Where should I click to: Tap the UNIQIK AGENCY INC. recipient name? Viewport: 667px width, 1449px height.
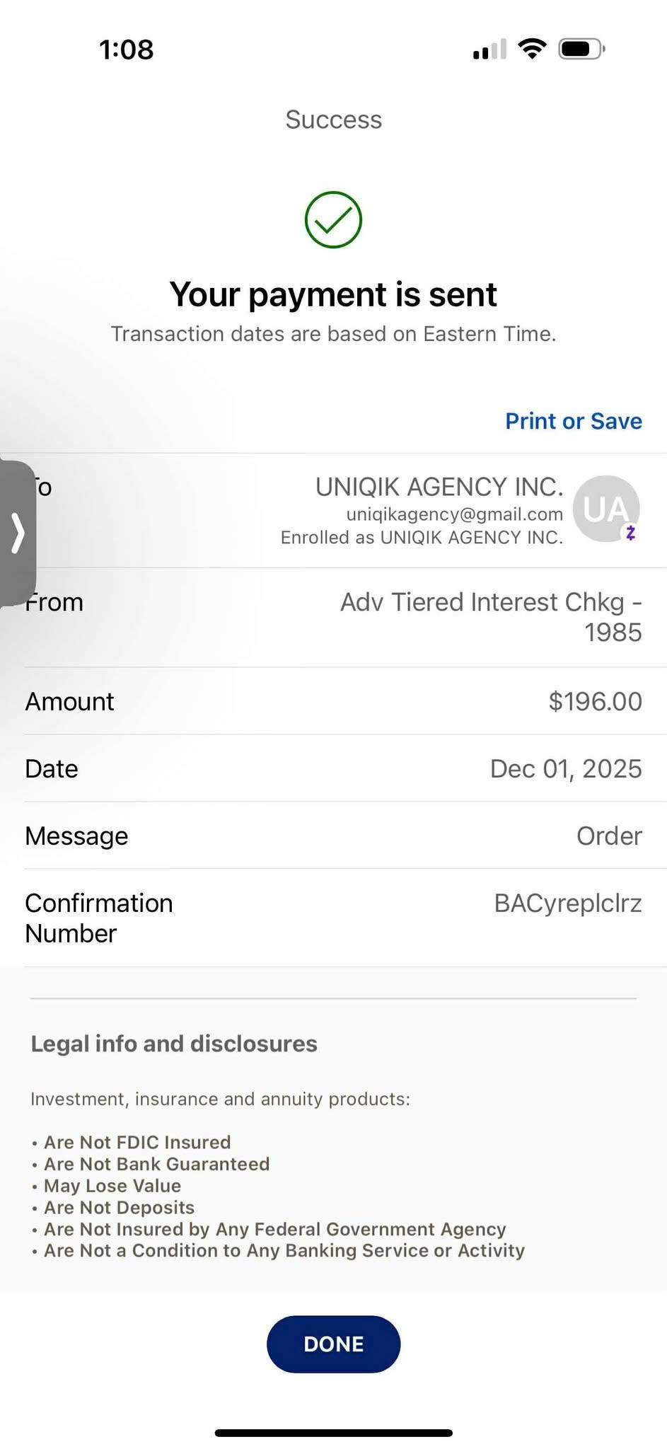(439, 487)
